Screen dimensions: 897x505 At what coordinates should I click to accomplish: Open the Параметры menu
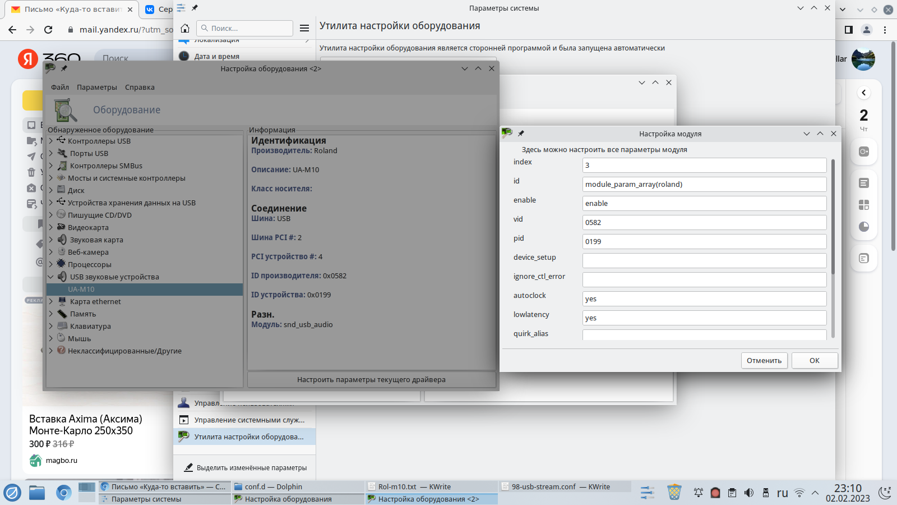(x=97, y=87)
